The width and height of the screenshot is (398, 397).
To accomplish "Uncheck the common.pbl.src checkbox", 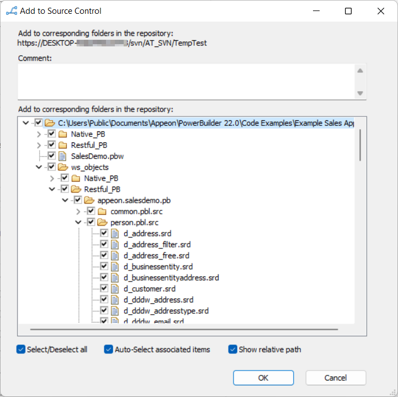I will (x=91, y=211).
